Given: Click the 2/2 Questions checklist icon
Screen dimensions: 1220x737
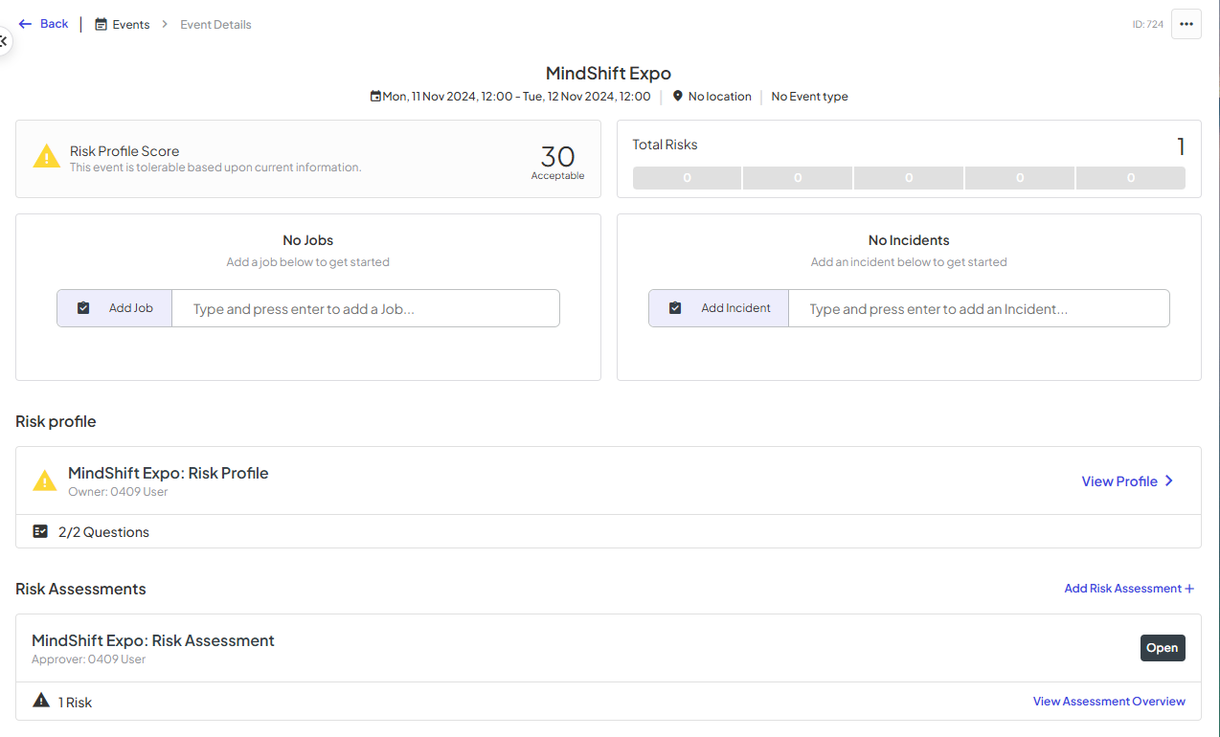Looking at the screenshot, I should coord(40,531).
